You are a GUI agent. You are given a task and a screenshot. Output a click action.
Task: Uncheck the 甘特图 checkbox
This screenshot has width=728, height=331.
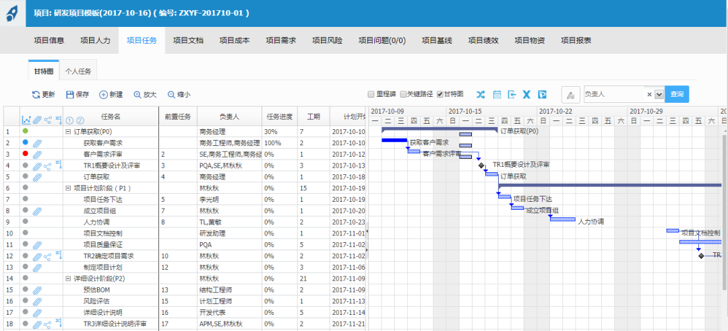click(440, 94)
